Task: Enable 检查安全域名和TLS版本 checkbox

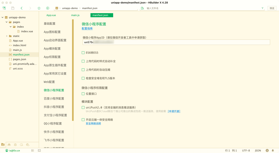Action: tap(83, 78)
